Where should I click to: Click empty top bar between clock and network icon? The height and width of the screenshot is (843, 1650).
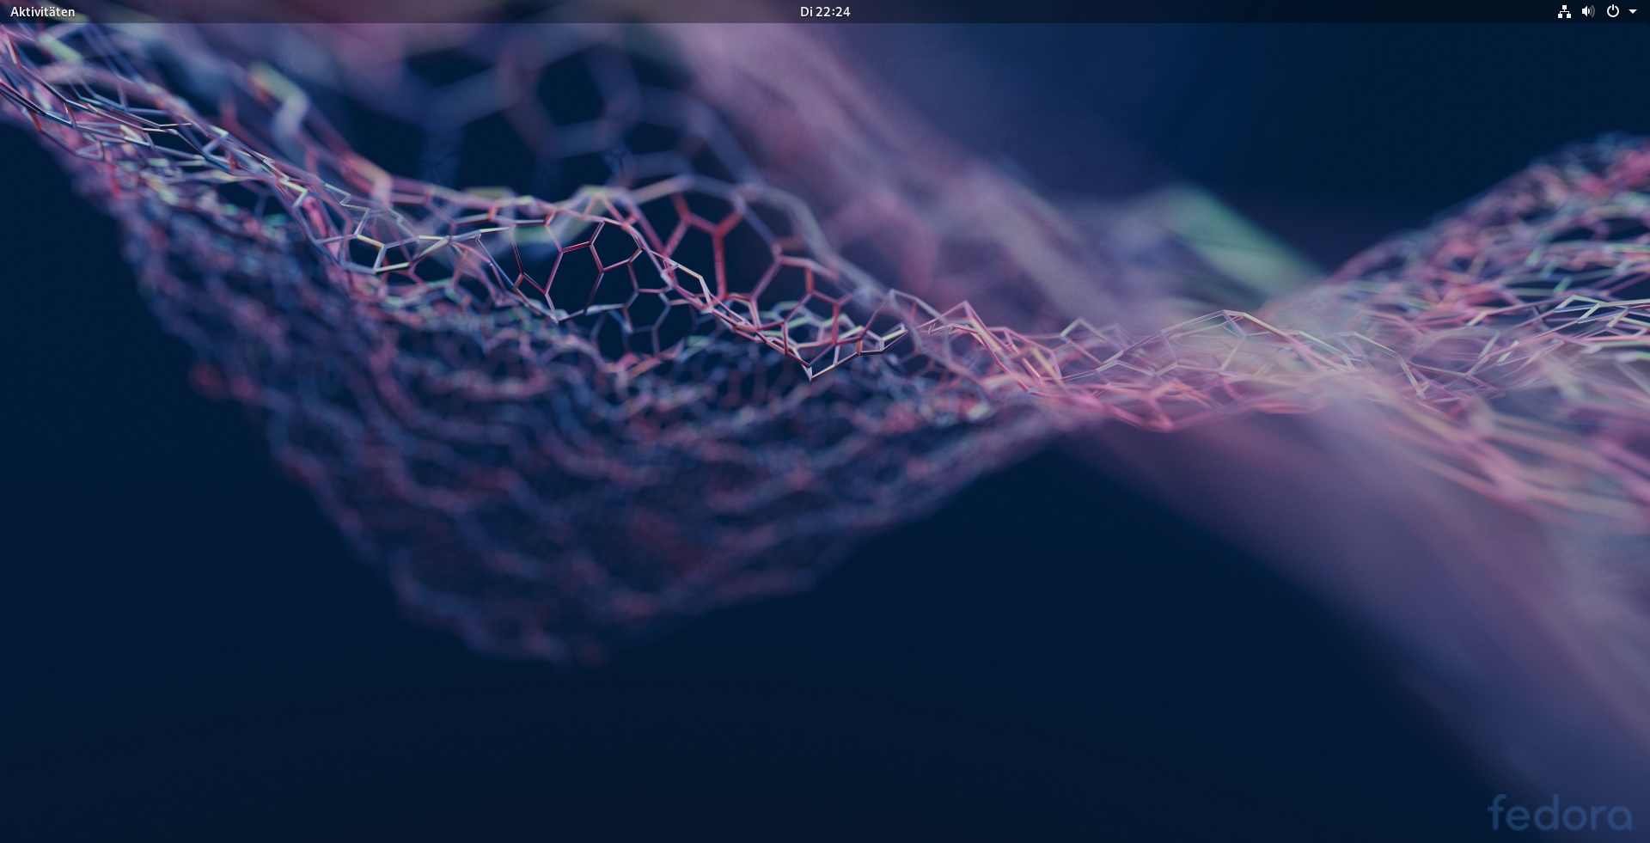pyautogui.click(x=1203, y=12)
